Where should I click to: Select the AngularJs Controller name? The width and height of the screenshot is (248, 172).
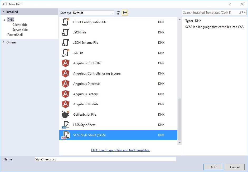click(x=87, y=63)
